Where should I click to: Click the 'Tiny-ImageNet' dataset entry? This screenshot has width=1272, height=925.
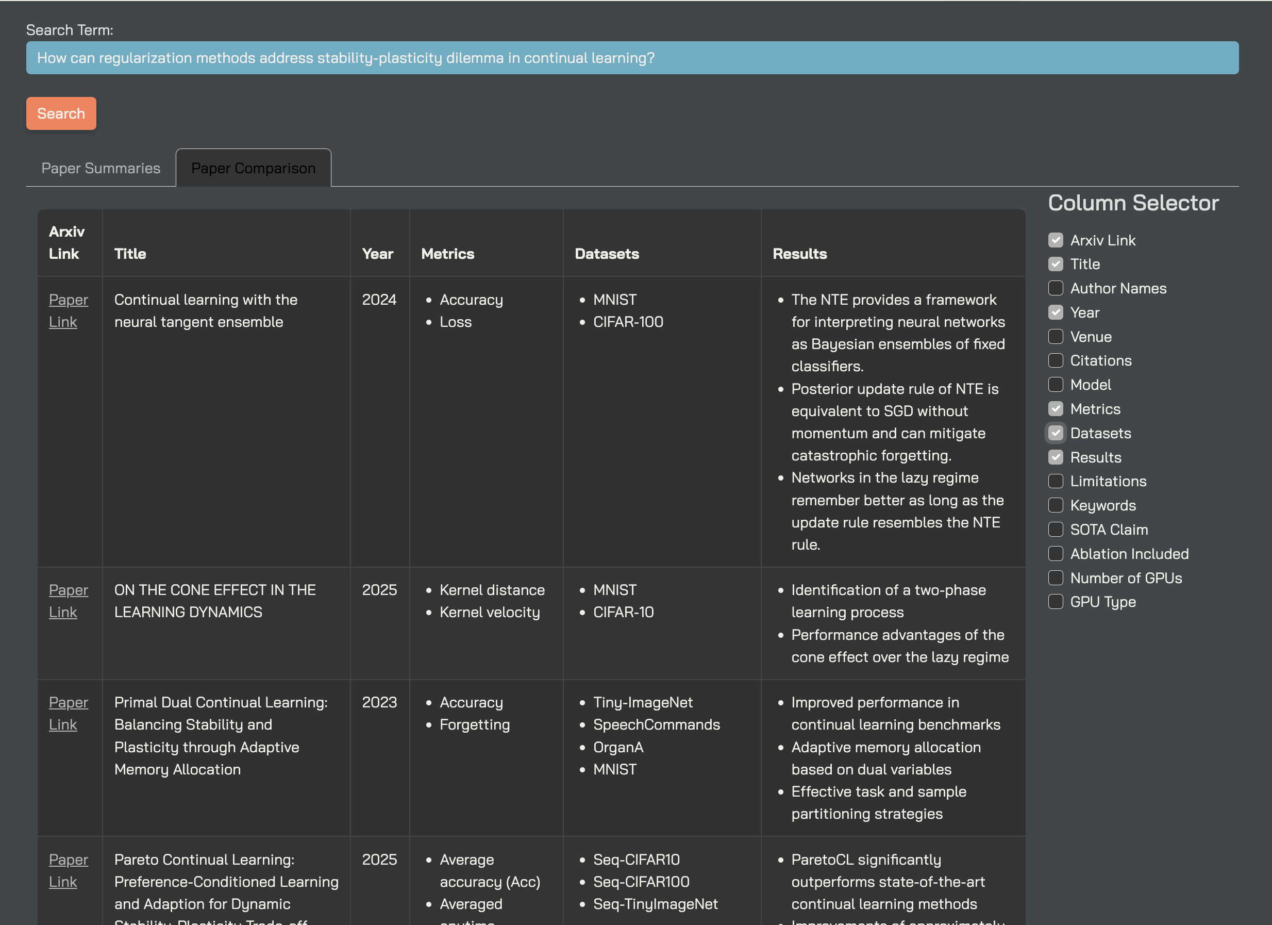[x=643, y=702]
